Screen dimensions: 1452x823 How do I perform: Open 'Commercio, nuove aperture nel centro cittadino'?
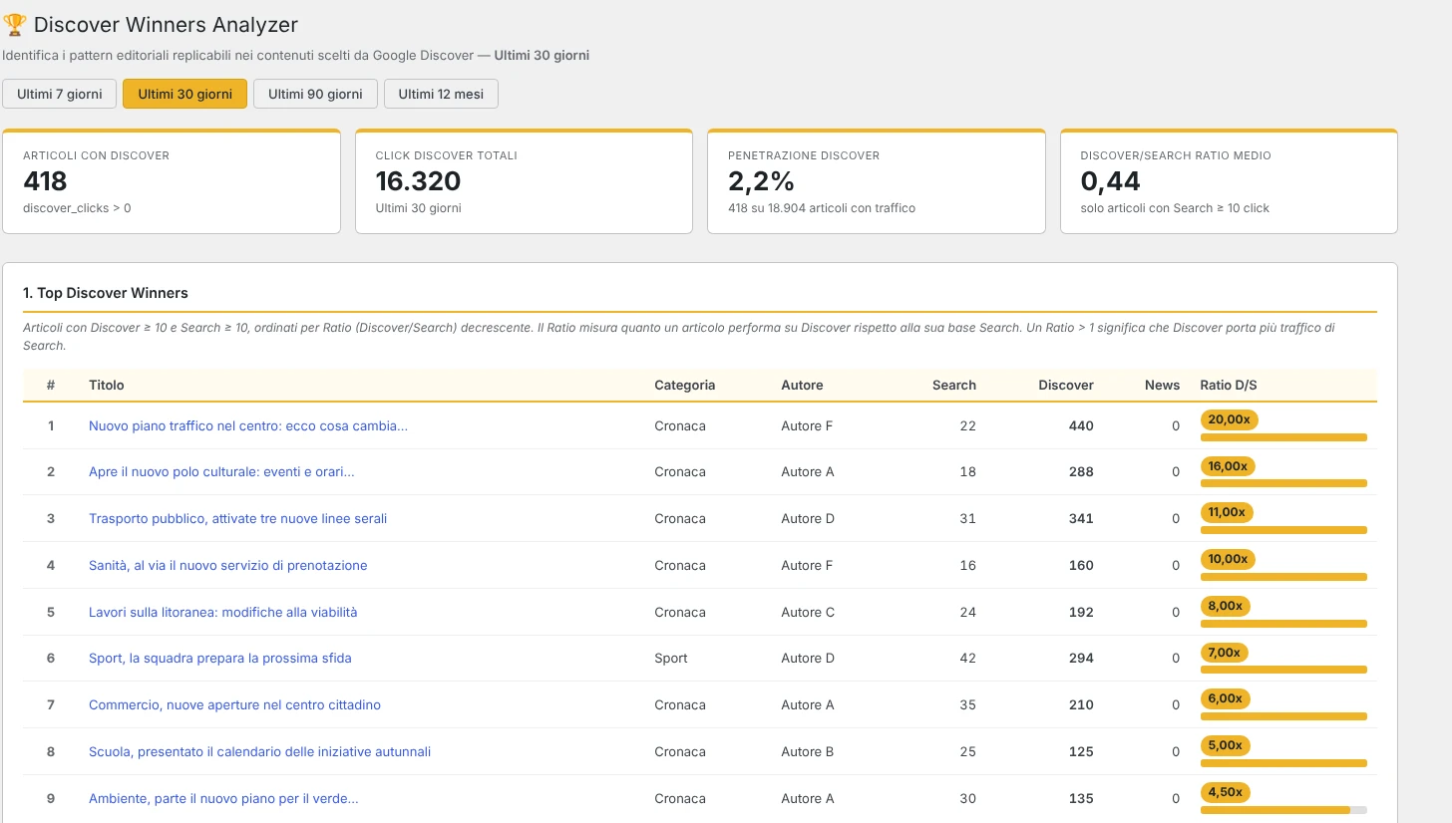tap(234, 704)
